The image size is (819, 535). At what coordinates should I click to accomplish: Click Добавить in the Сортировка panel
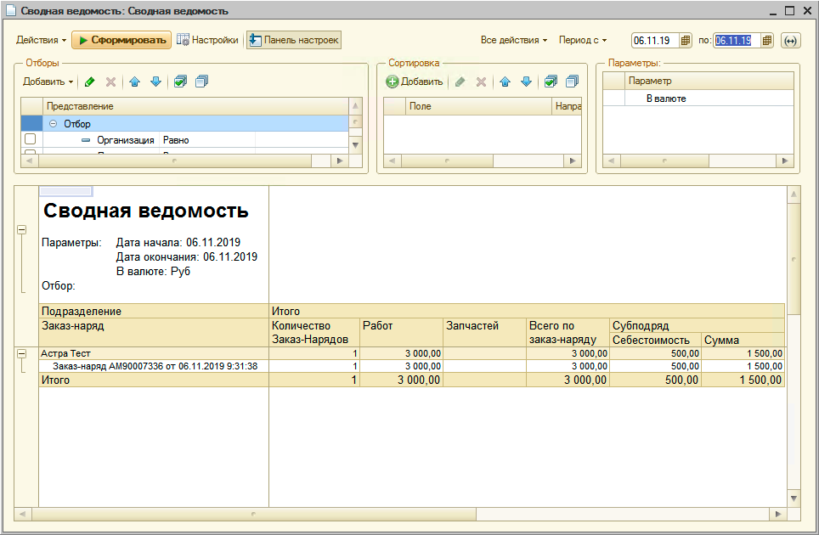tap(415, 82)
